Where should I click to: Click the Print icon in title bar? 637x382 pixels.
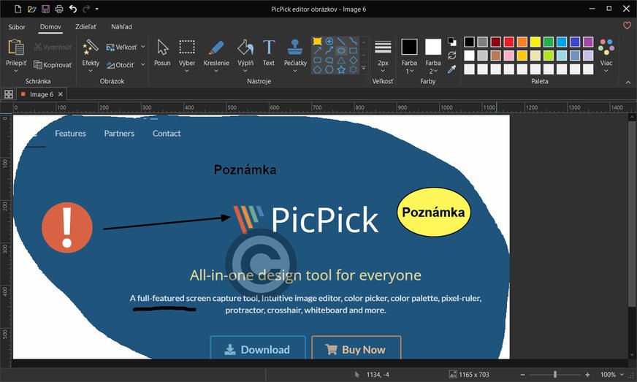[58, 9]
